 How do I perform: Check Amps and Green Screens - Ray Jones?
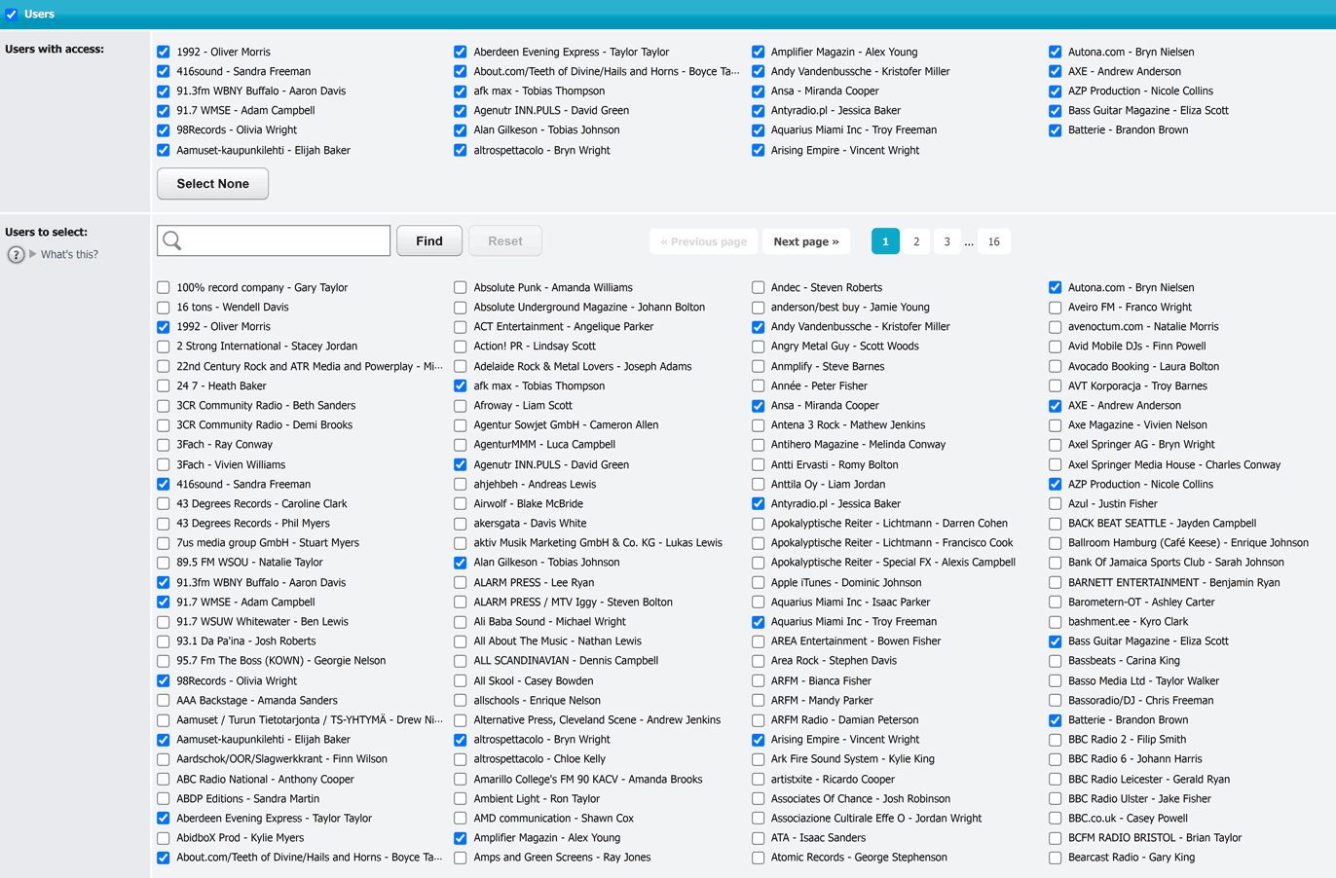(x=461, y=858)
